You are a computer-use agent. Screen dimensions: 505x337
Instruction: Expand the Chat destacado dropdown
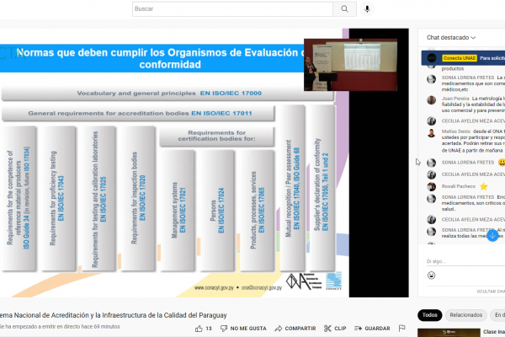[451, 38]
